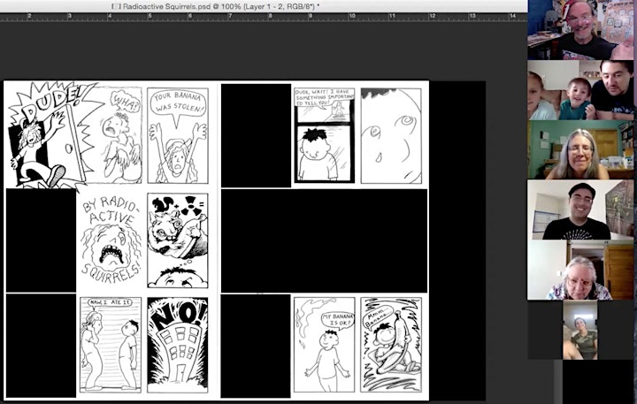Viewport: 637px width, 404px height.
Task: Click the document icon beside the file title
Action: [x=116, y=6]
